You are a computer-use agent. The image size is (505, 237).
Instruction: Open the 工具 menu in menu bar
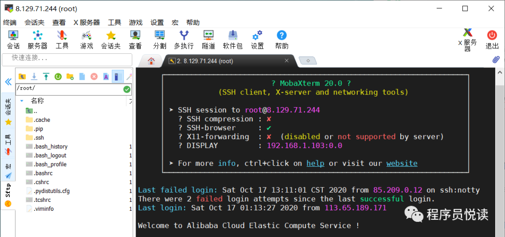pyautogui.click(x=115, y=22)
